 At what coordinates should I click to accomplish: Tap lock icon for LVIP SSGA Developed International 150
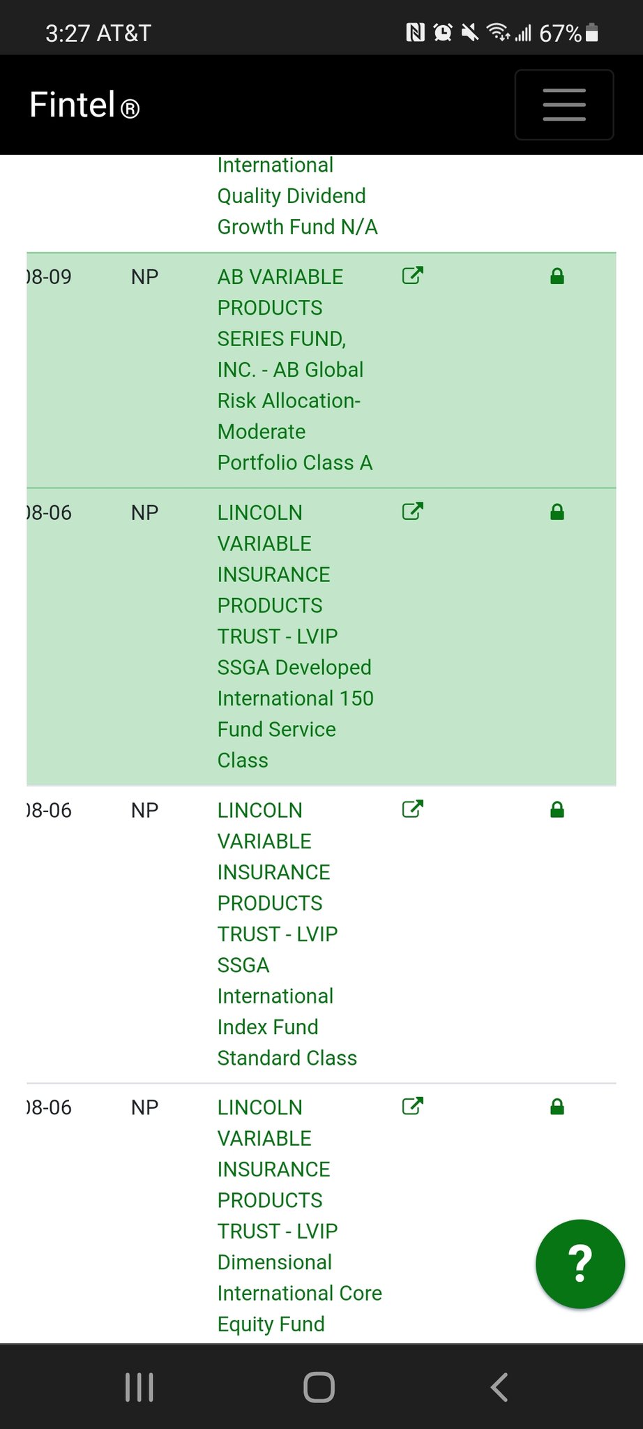pos(557,512)
